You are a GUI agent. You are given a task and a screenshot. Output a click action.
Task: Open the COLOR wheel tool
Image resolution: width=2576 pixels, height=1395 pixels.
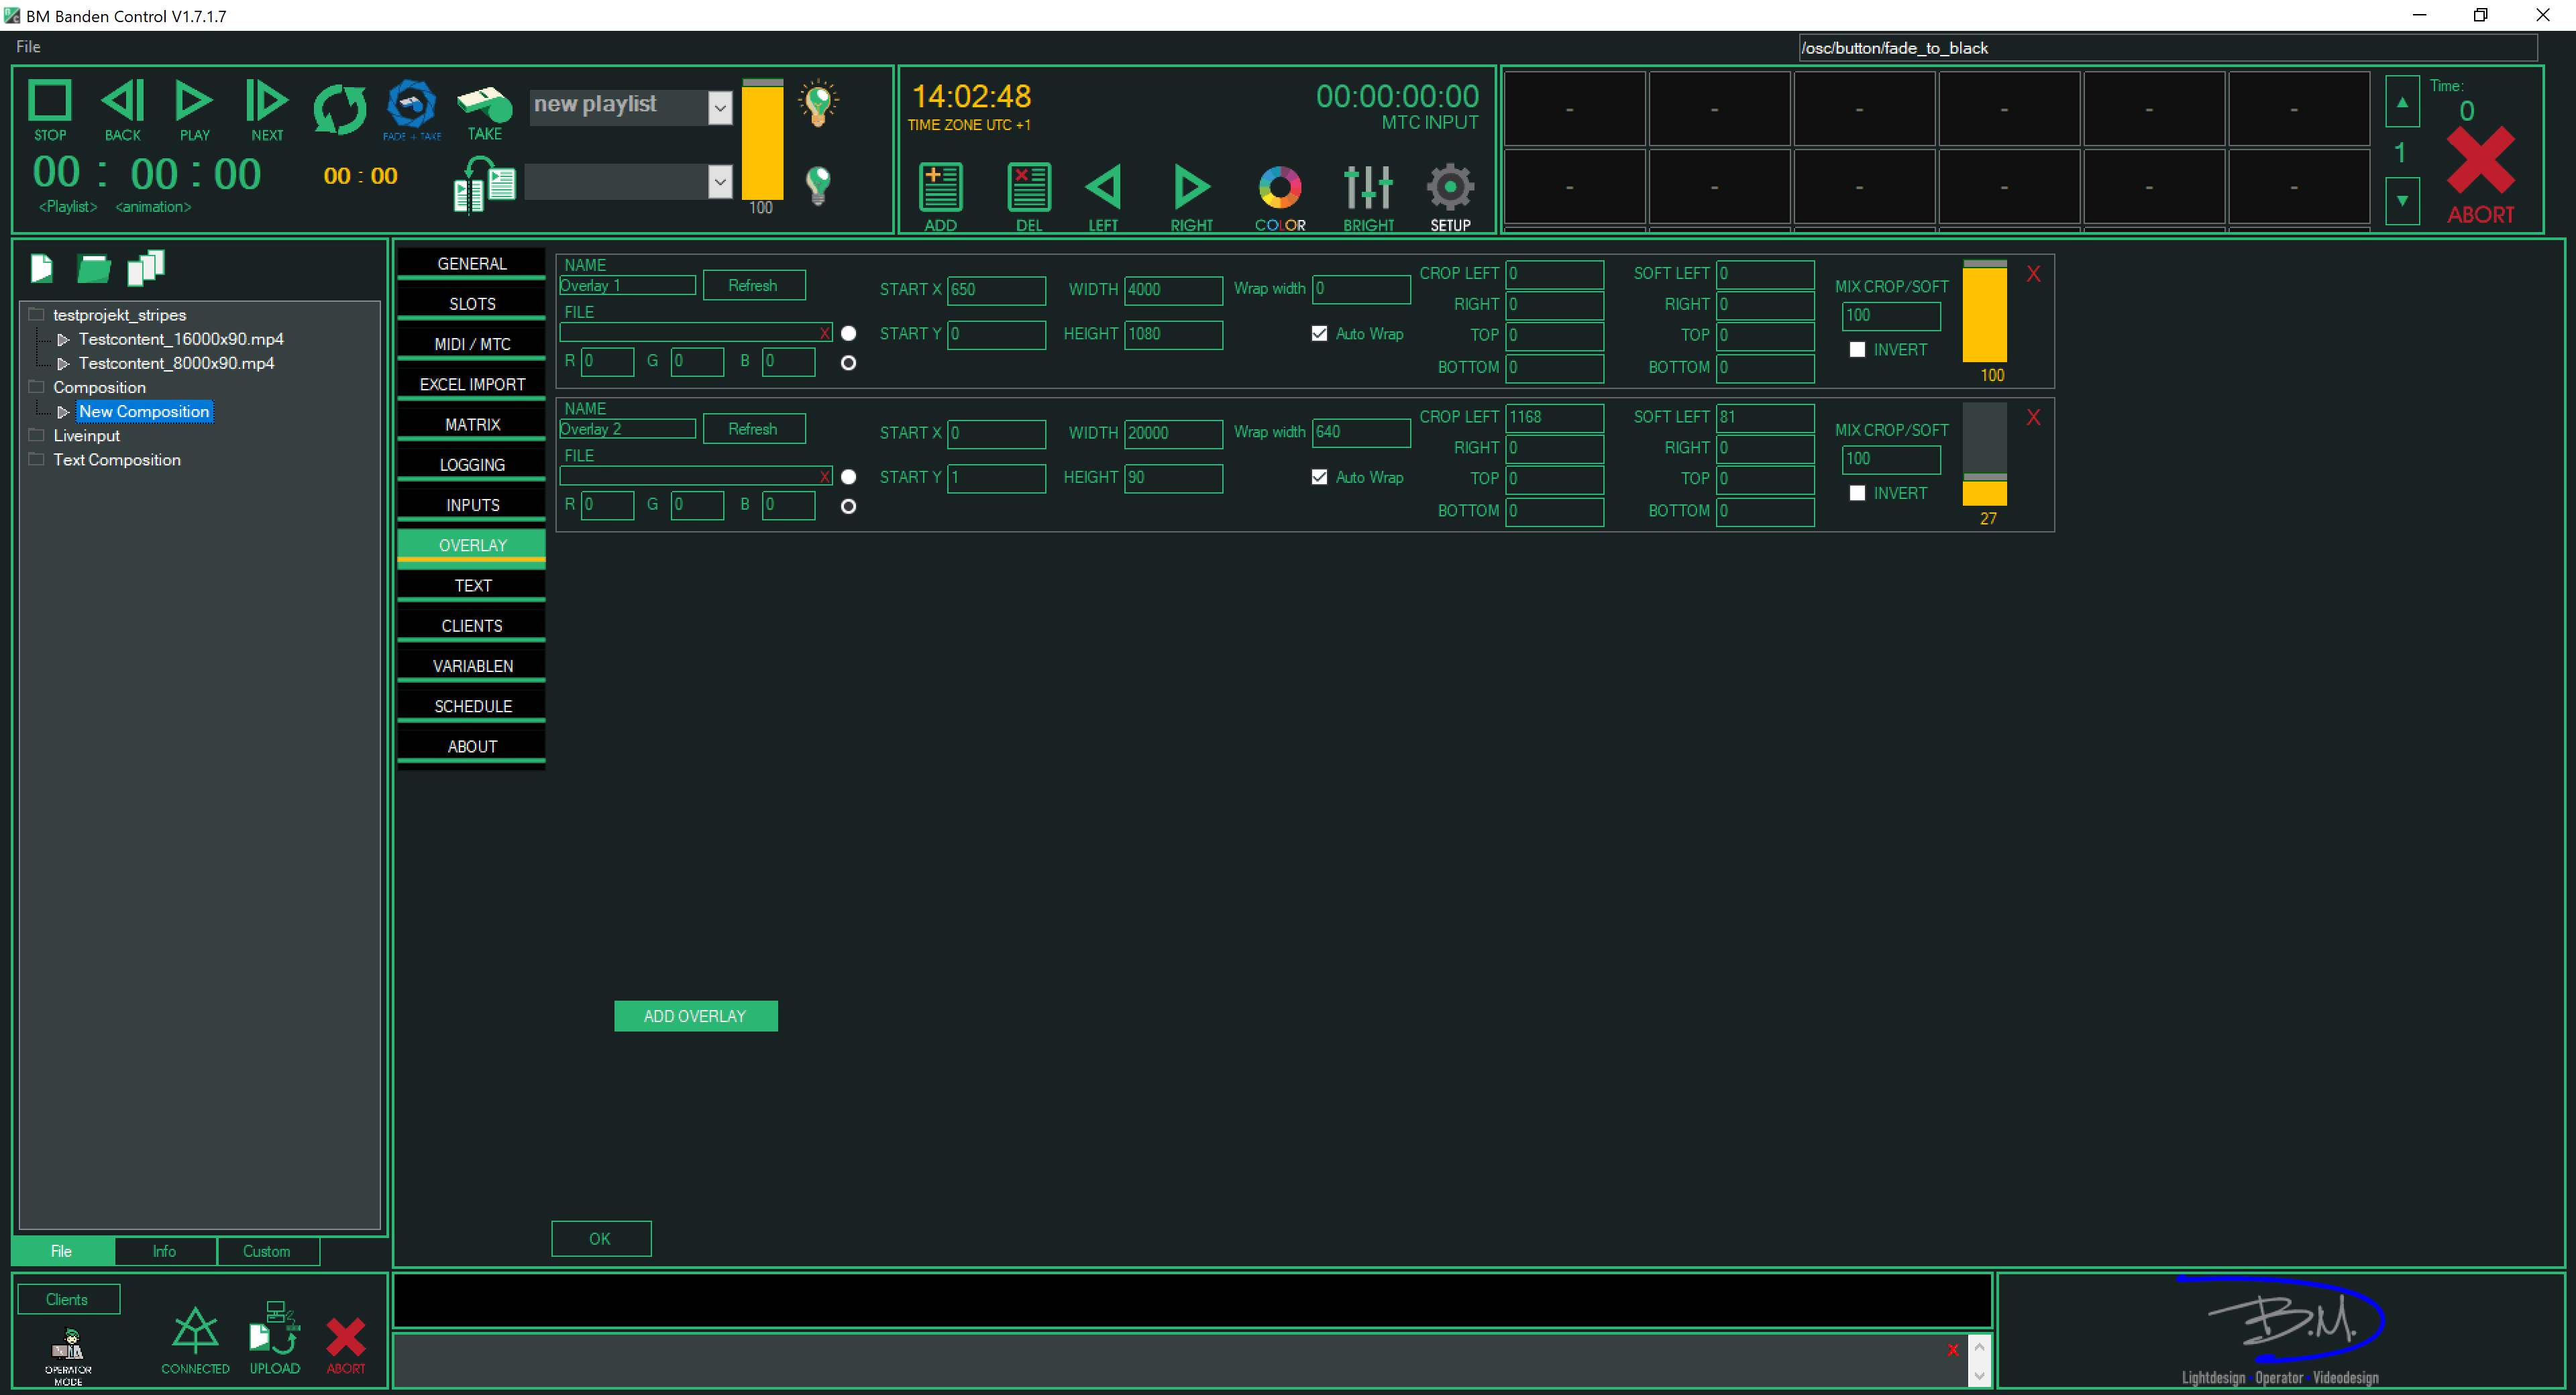(x=1279, y=188)
